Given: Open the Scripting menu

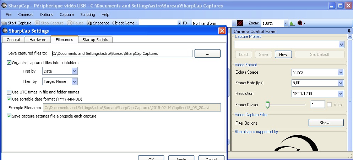Looking at the screenshot, I should tap(88, 15).
